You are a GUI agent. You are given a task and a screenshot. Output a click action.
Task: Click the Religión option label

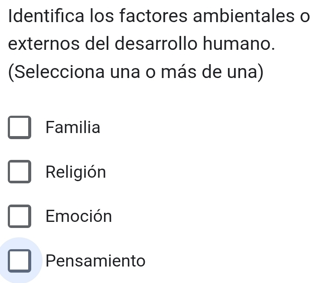(75, 172)
